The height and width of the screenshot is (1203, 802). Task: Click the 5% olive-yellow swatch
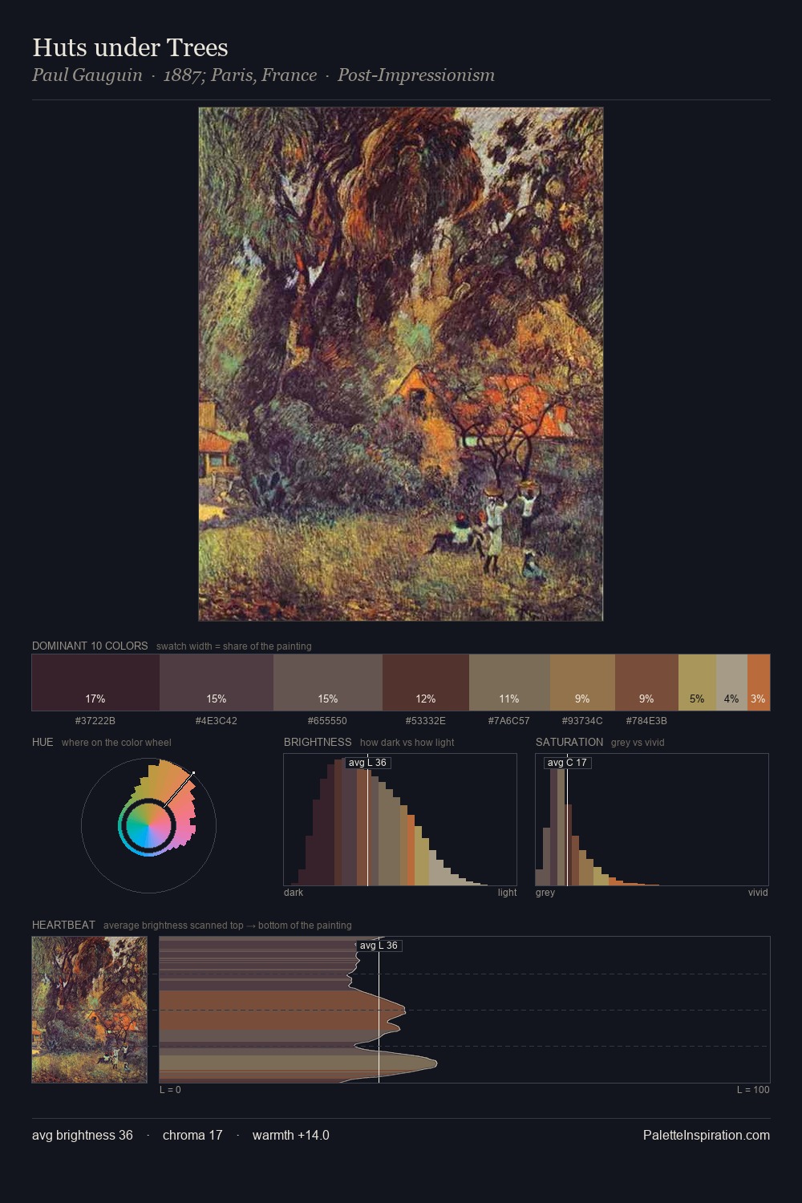click(697, 683)
